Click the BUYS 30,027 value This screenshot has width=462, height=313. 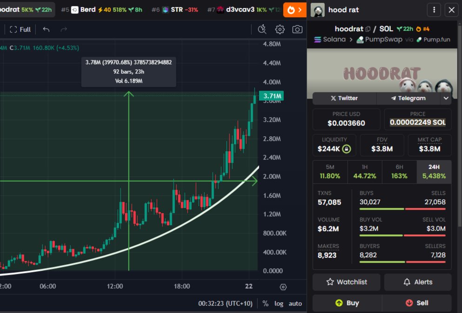click(370, 202)
